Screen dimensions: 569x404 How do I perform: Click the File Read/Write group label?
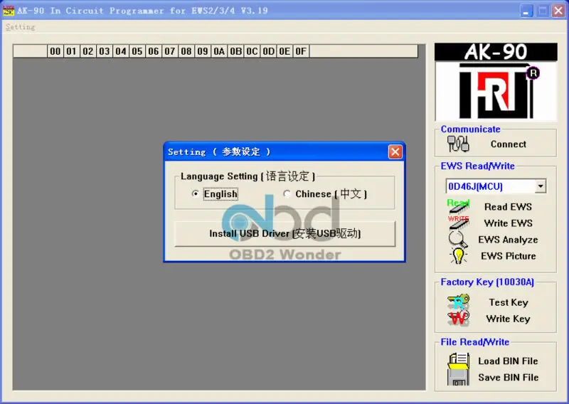coord(474,342)
